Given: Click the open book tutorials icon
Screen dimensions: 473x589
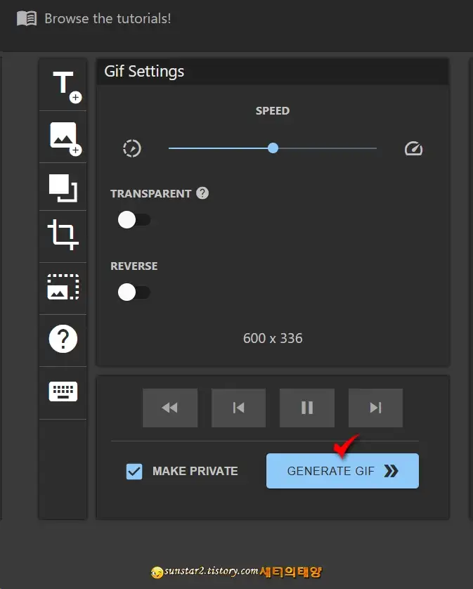Looking at the screenshot, I should tap(27, 18).
